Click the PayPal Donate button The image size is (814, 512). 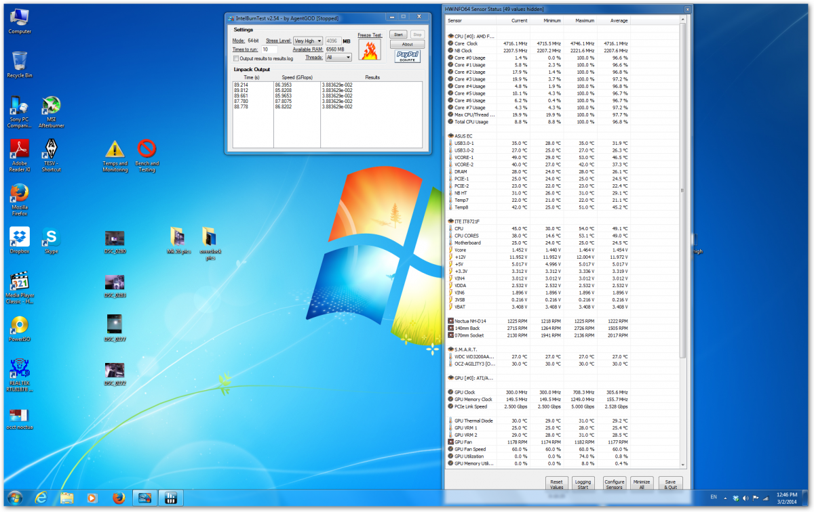coord(407,56)
